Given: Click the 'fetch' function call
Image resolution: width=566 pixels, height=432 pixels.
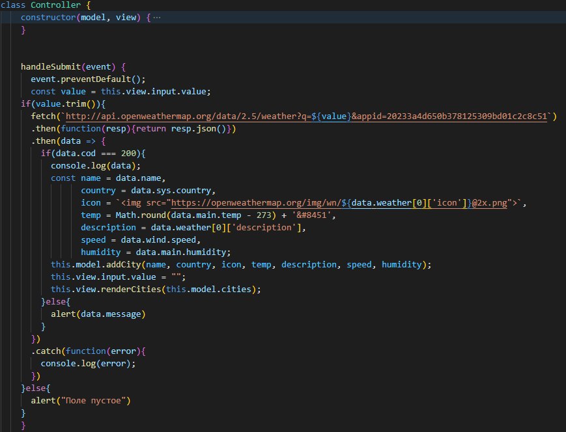Looking at the screenshot, I should [43, 116].
